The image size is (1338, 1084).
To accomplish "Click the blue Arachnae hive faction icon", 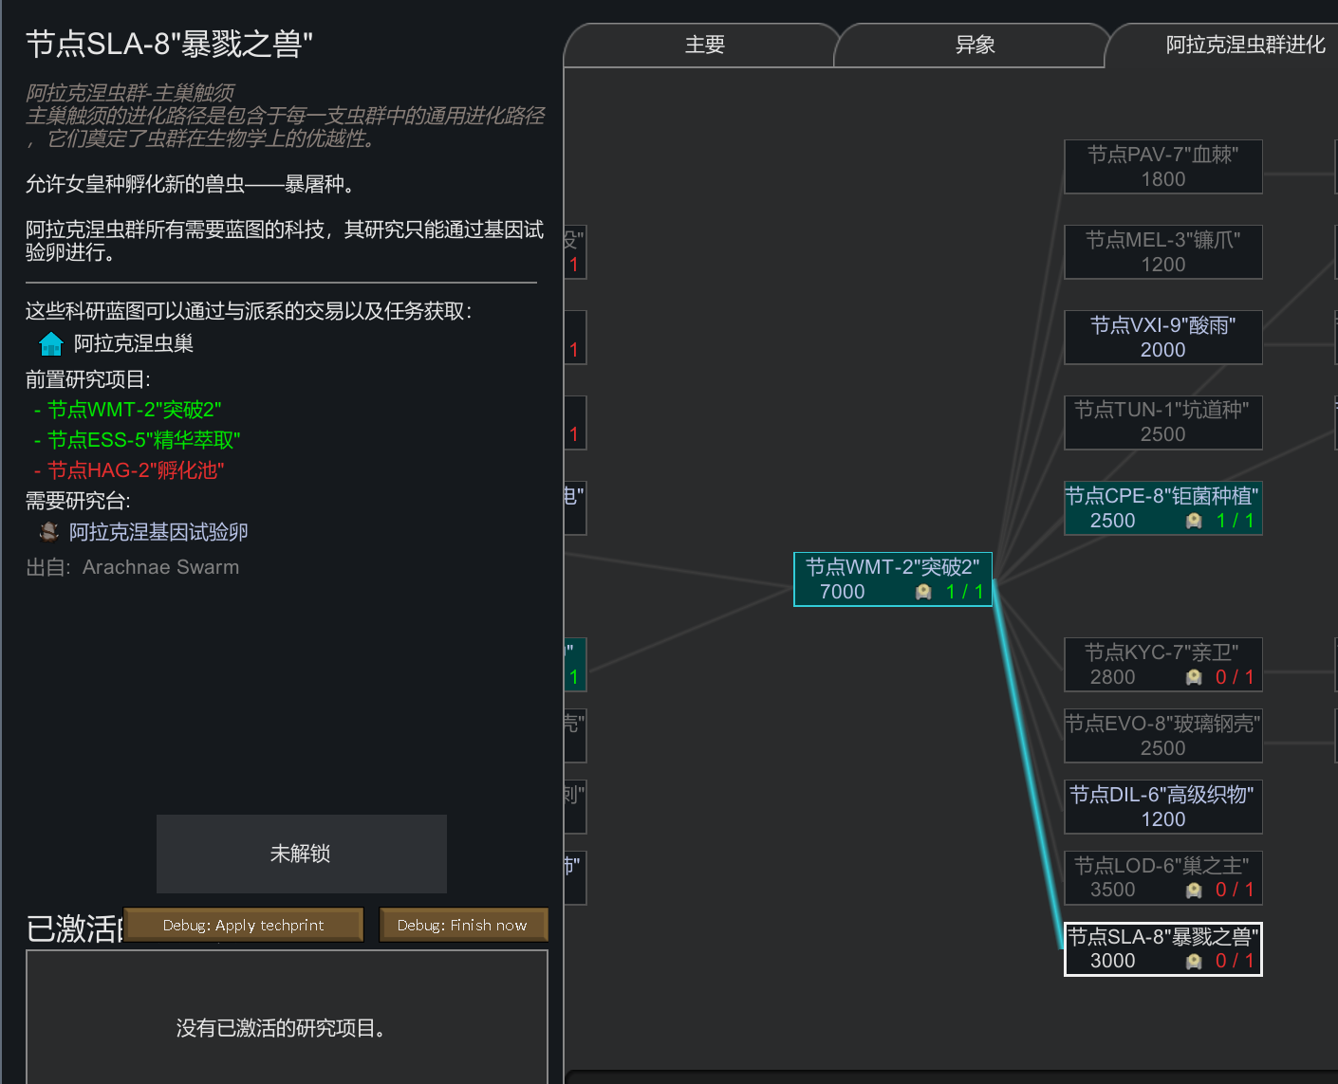I will (x=51, y=344).
